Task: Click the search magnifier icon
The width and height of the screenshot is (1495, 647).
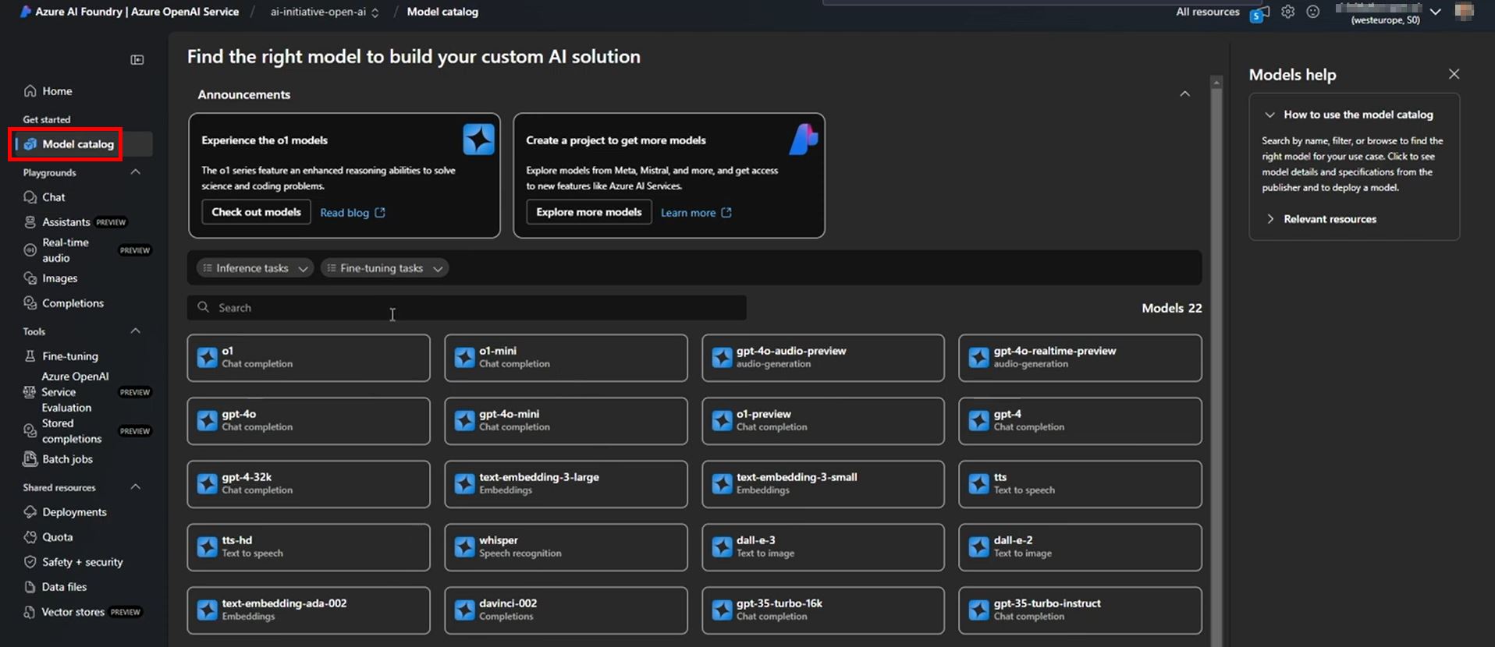Action: click(x=204, y=307)
